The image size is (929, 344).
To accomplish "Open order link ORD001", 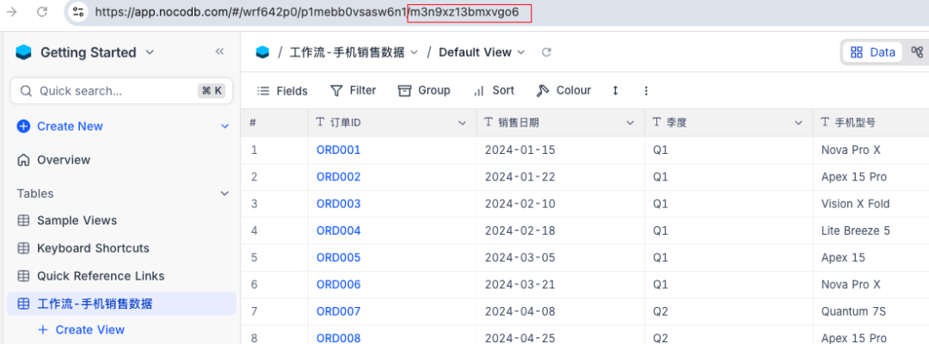I will click(x=338, y=150).
